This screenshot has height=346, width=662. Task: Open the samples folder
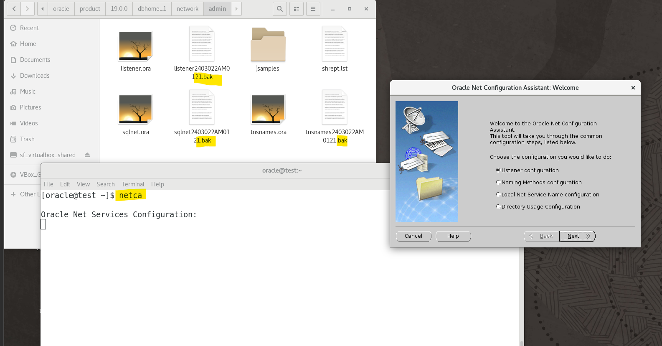pyautogui.click(x=268, y=45)
